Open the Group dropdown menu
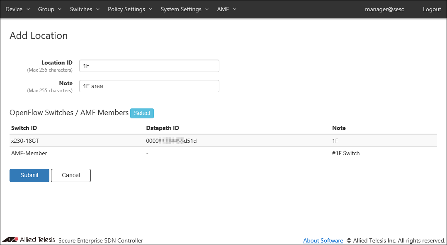This screenshot has width=447, height=245. pyautogui.click(x=50, y=9)
